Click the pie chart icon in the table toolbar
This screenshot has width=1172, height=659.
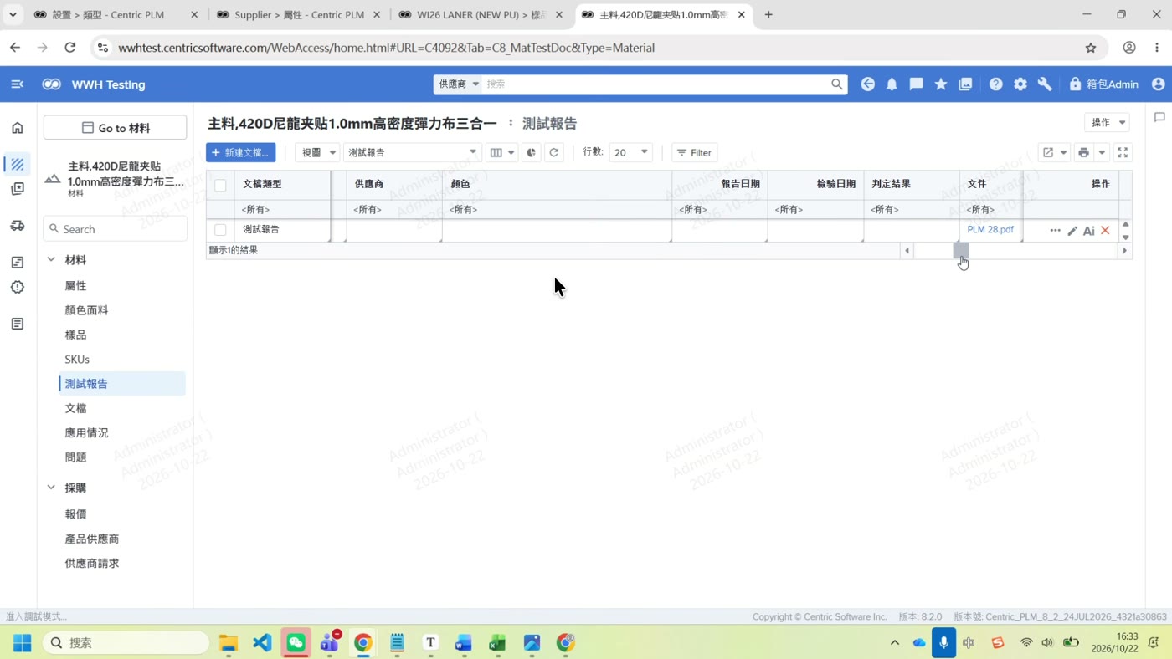[532, 153]
